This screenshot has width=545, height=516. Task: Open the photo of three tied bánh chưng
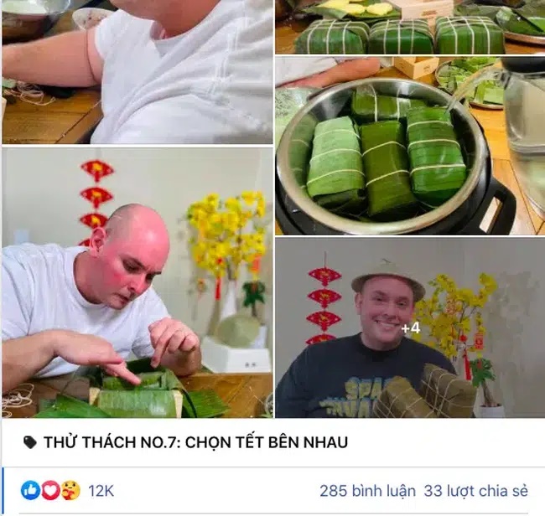pos(410,27)
